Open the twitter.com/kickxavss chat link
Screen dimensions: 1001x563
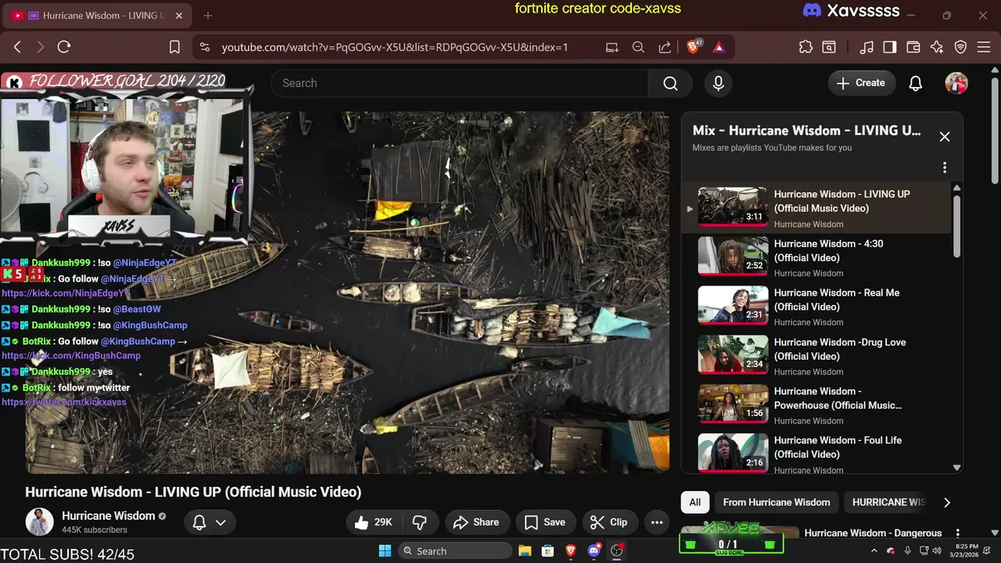64,402
